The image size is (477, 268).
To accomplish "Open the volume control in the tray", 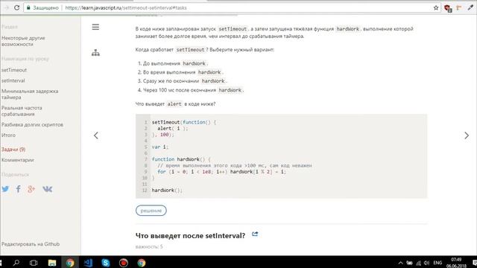I will tap(426, 263).
